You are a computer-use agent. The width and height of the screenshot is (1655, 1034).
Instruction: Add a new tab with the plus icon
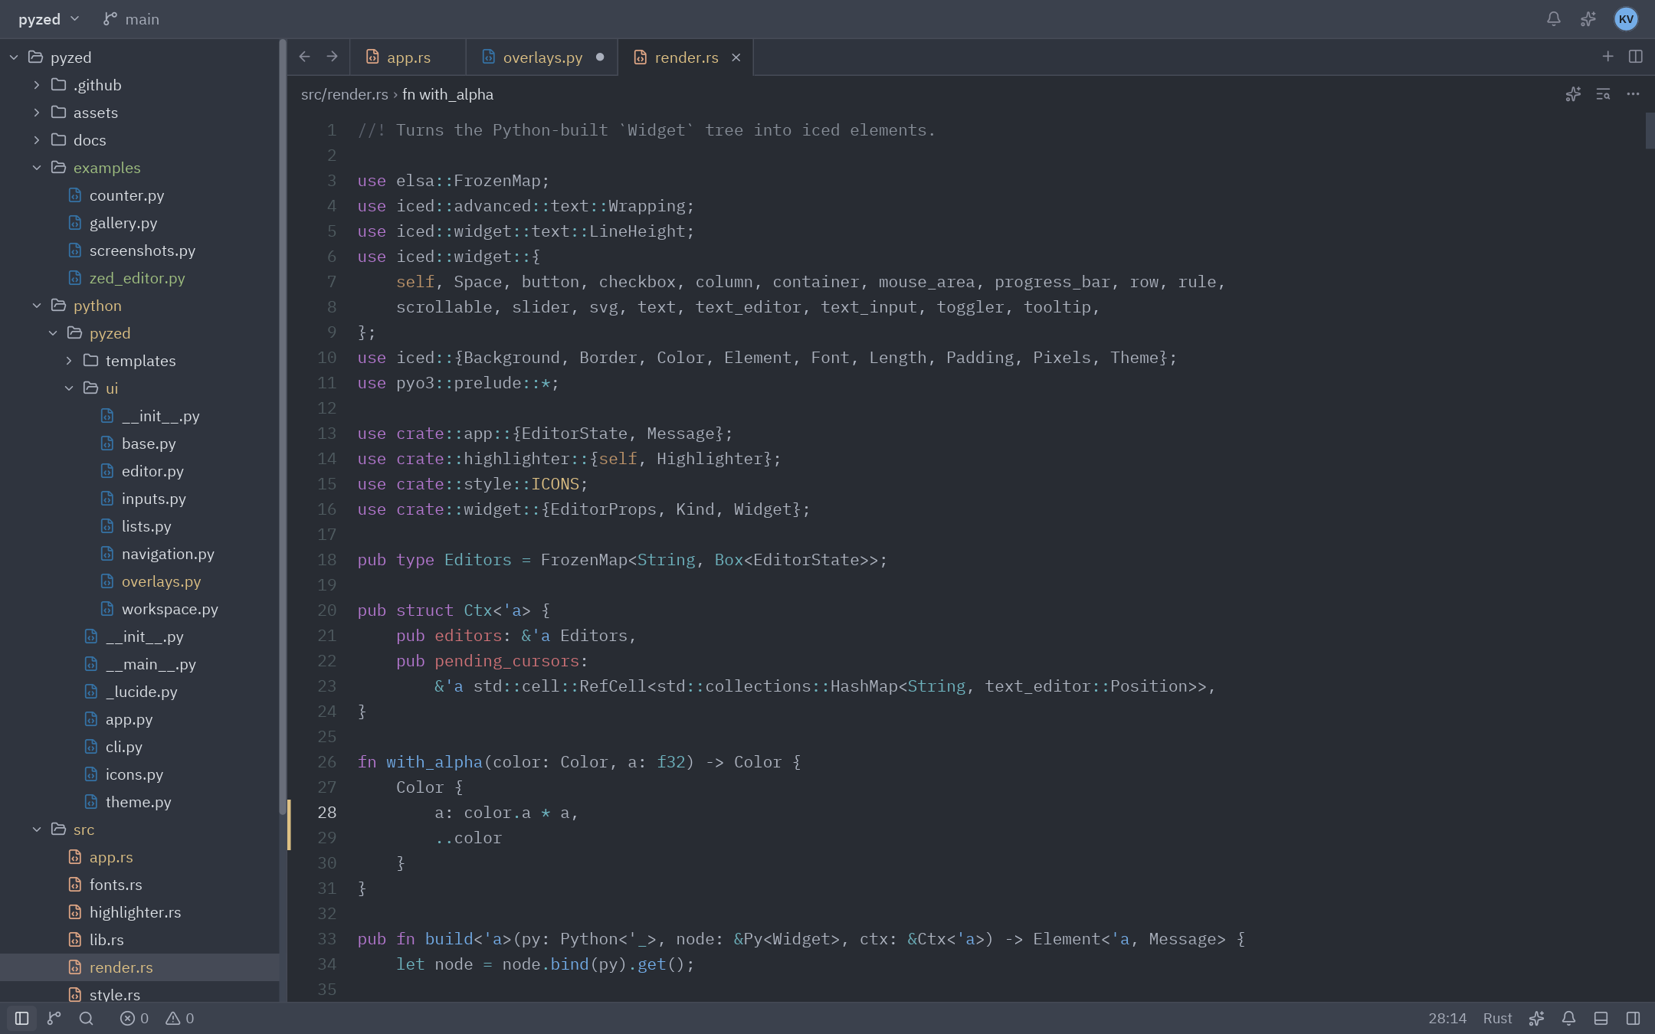pyautogui.click(x=1607, y=57)
